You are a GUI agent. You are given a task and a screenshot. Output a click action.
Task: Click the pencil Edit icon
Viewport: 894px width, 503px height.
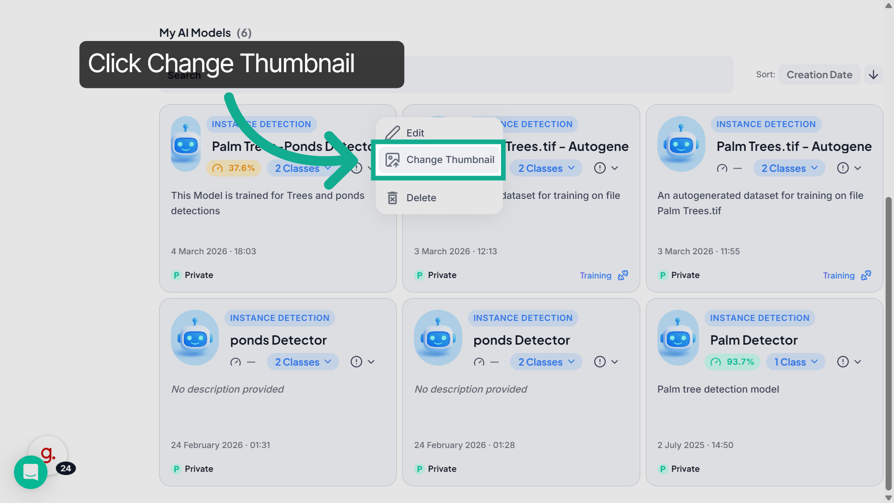[393, 133]
